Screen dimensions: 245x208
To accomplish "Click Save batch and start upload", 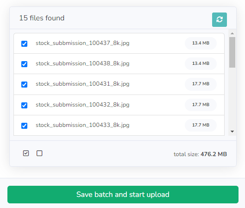I will coord(123,195).
